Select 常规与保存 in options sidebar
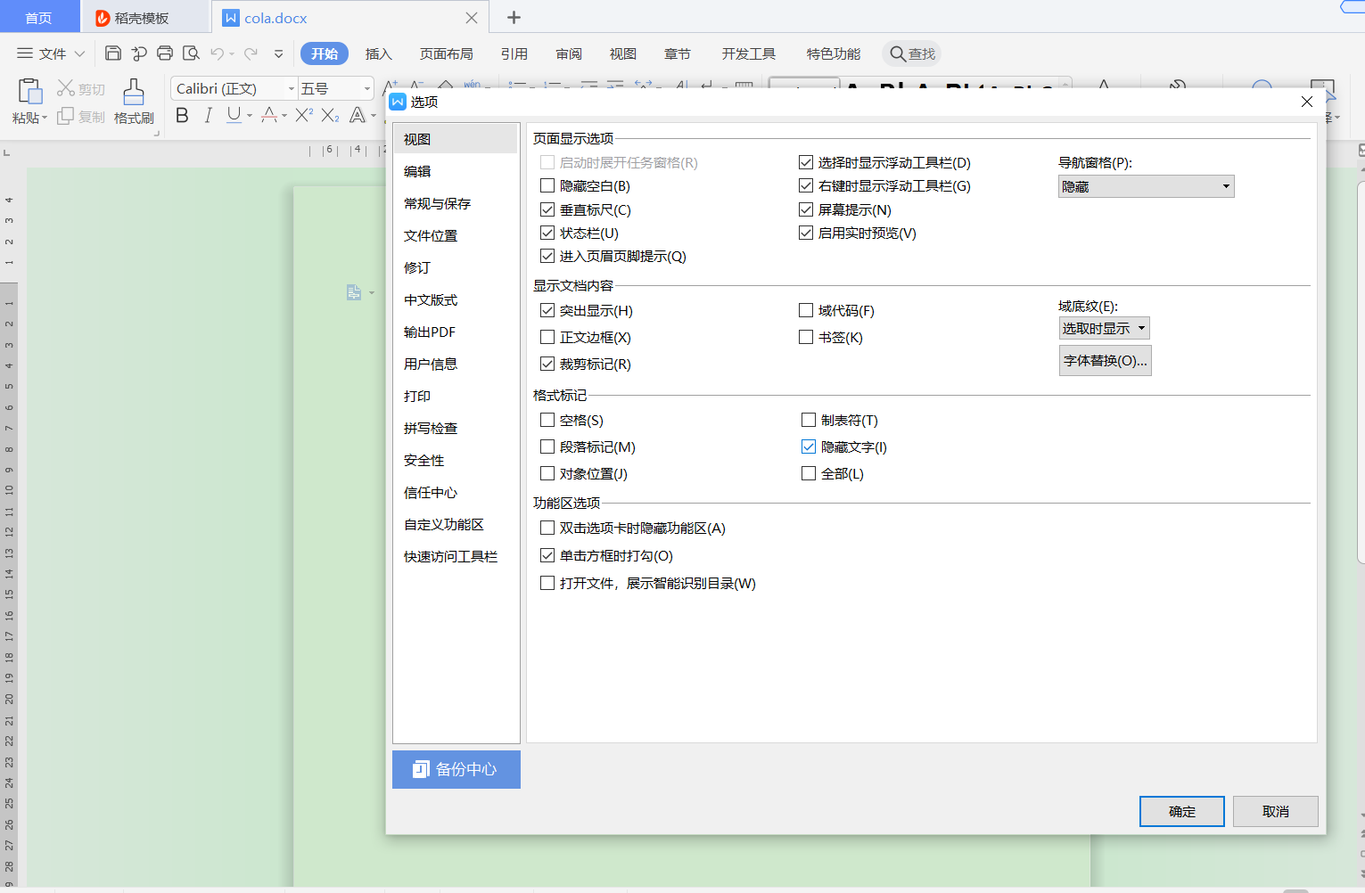 (437, 204)
